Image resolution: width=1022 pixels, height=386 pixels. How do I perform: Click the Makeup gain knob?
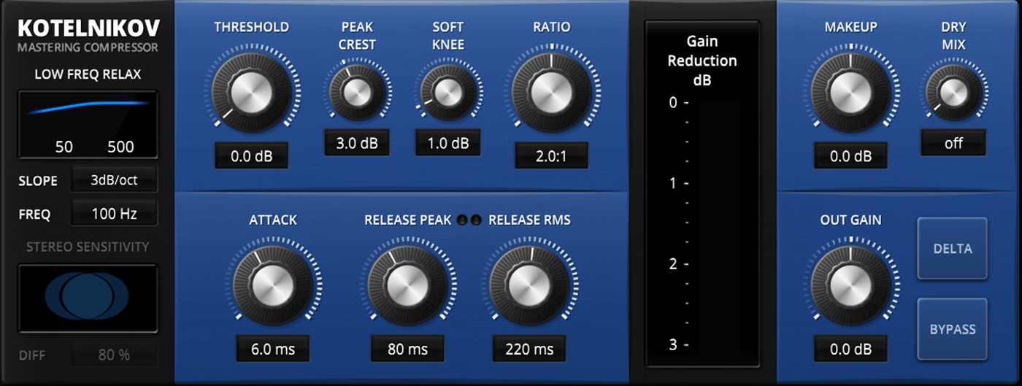pos(850,91)
